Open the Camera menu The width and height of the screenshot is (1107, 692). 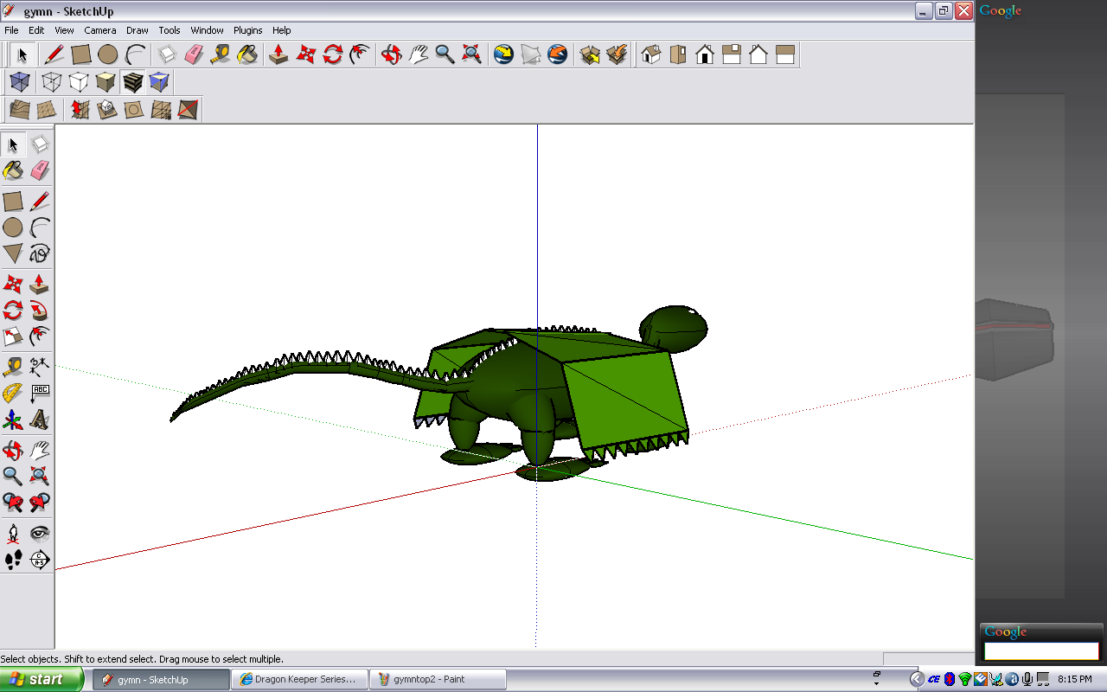pos(100,30)
